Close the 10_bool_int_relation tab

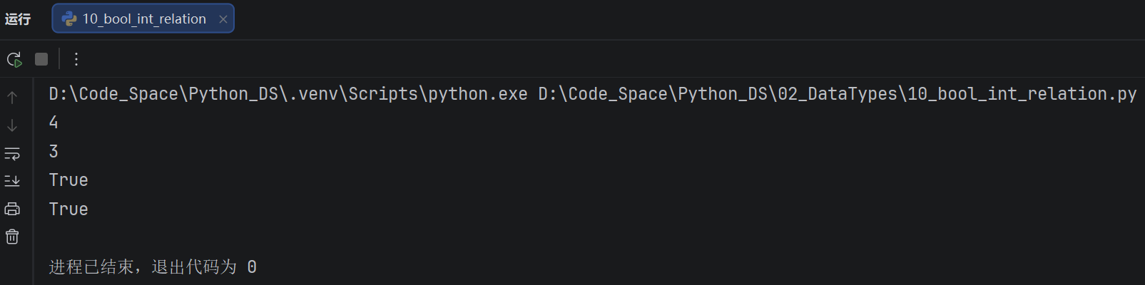coord(223,19)
